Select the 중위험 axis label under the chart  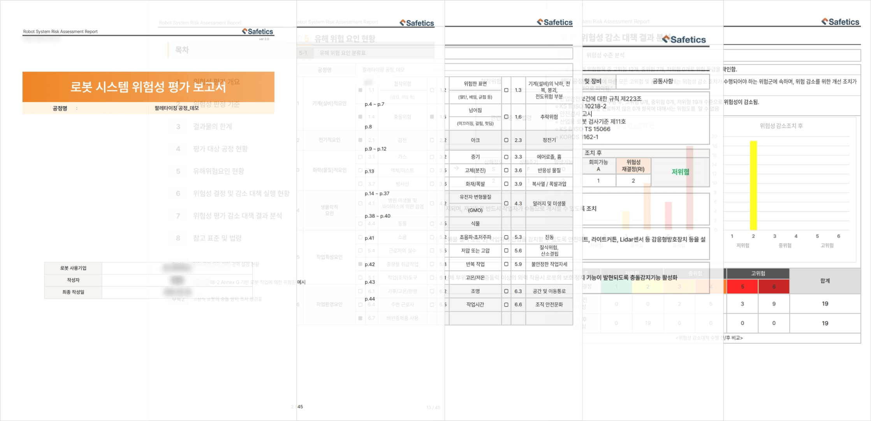tap(785, 246)
